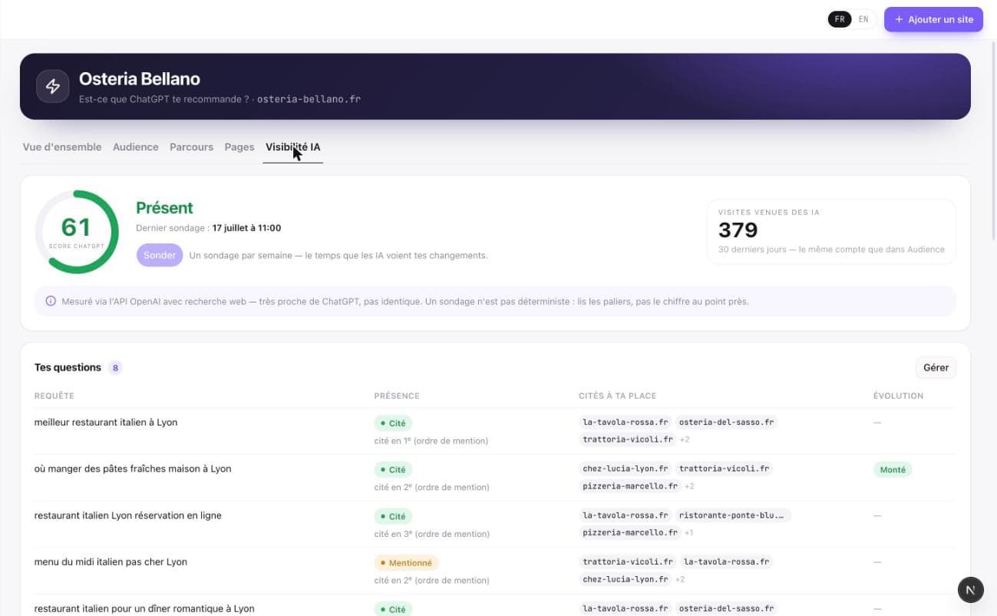Click trattoria-vicoli.fr chip in 'pâtes fraîches' row
This screenshot has width=997, height=616.
point(724,469)
